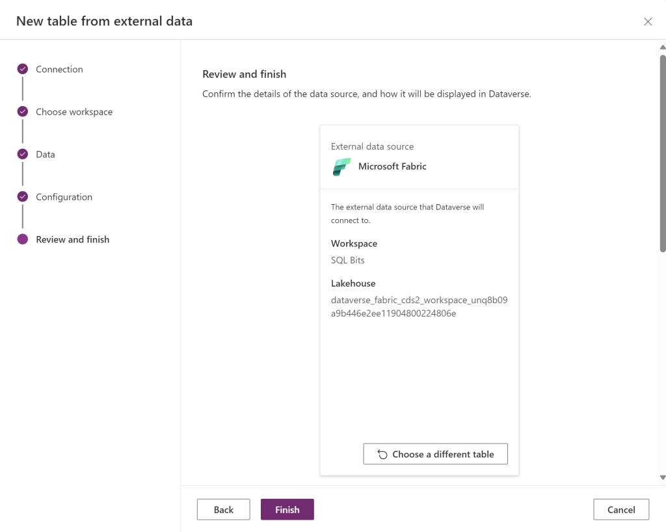666x532 pixels.
Task: Click the Microsoft Fabric logo icon
Action: coord(341,166)
